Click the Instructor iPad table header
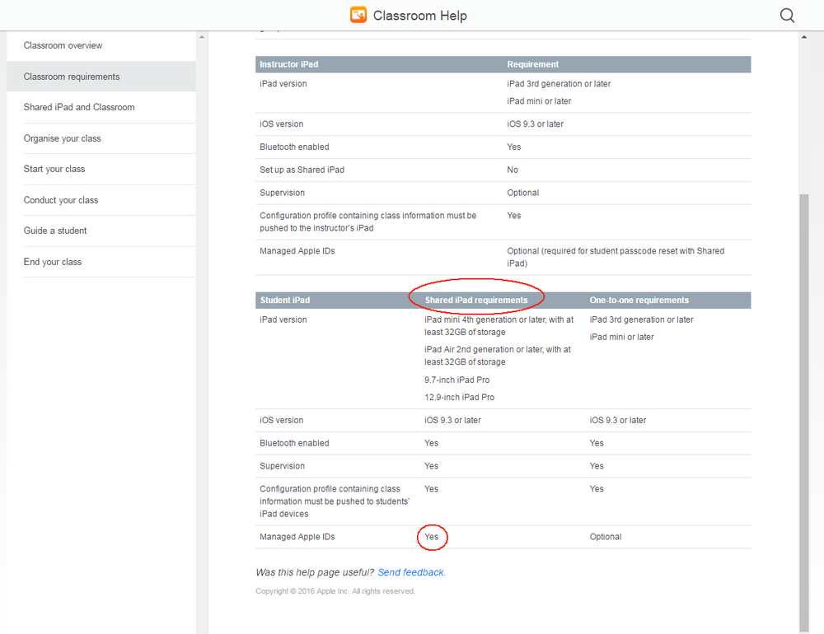 [289, 64]
